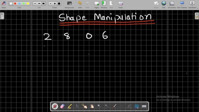Open Documents mode
Viewport: 199px width, 112px height.
[x=172, y=4]
